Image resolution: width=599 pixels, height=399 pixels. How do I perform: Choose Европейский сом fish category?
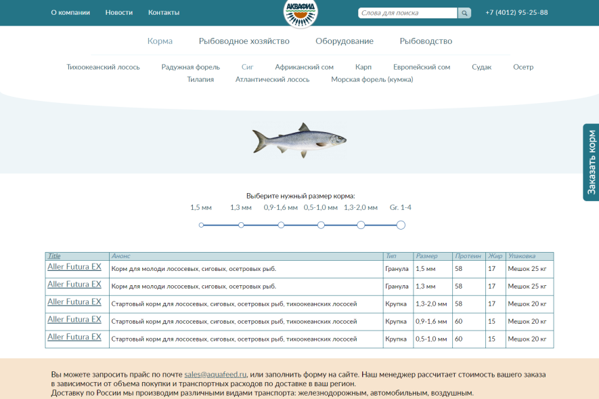click(422, 67)
